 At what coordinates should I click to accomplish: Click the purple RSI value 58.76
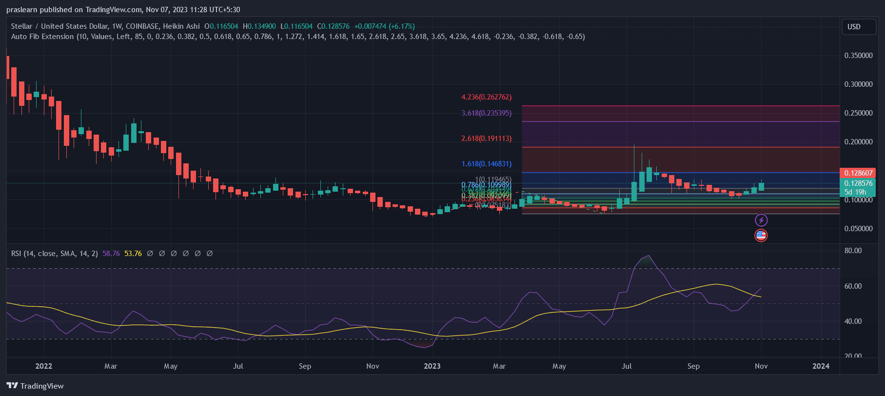(111, 254)
